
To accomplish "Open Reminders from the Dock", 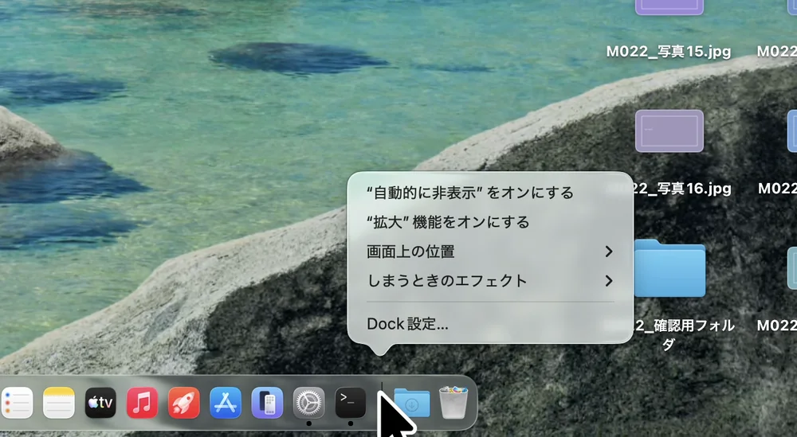I will coord(17,403).
